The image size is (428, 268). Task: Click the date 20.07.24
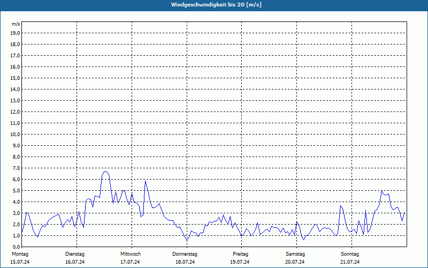tap(295, 262)
